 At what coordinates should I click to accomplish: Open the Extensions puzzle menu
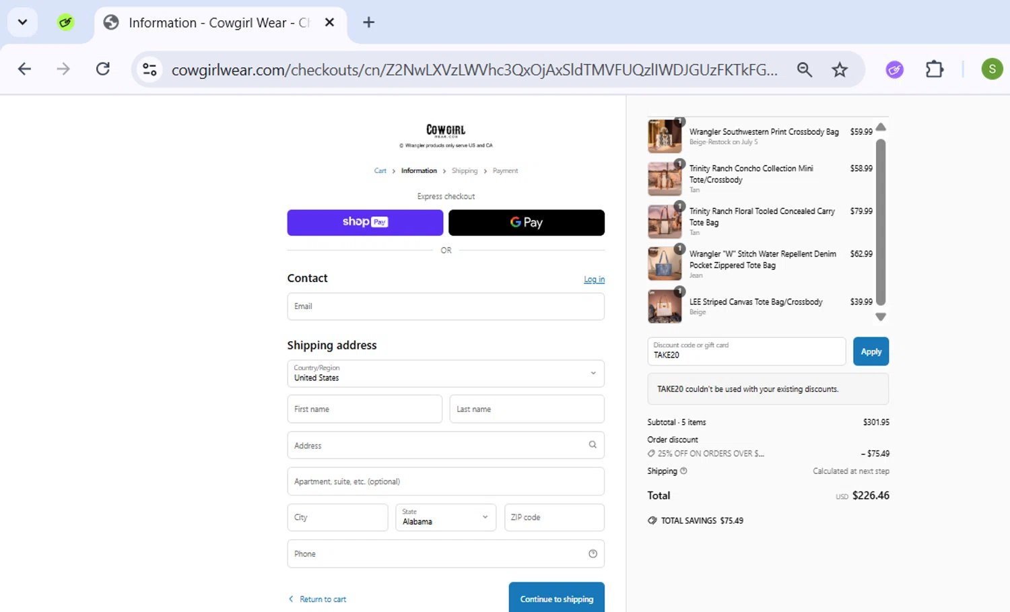(x=935, y=69)
